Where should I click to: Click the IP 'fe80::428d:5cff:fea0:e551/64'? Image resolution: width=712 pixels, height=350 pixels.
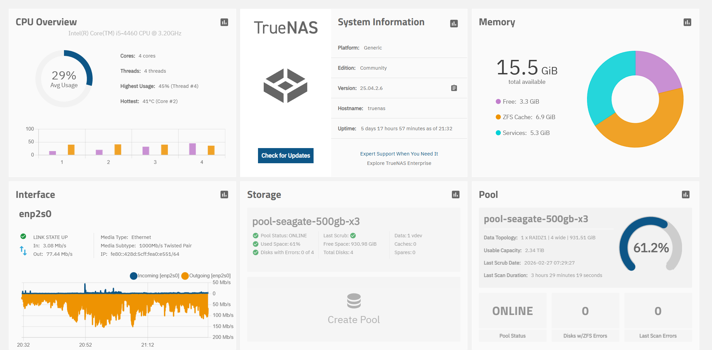(145, 254)
